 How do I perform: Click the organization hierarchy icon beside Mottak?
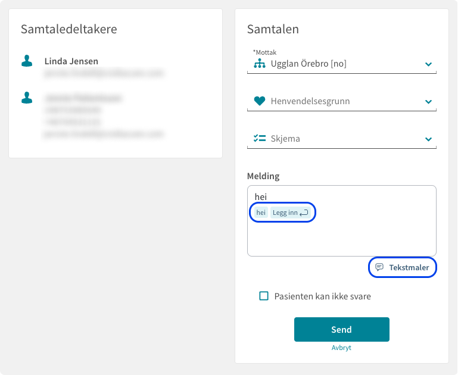(x=260, y=63)
